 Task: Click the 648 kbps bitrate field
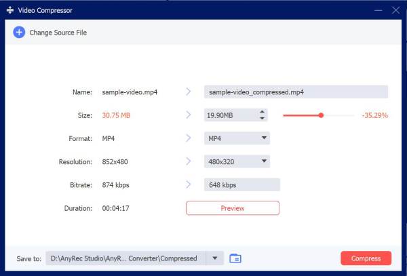tap(242, 184)
